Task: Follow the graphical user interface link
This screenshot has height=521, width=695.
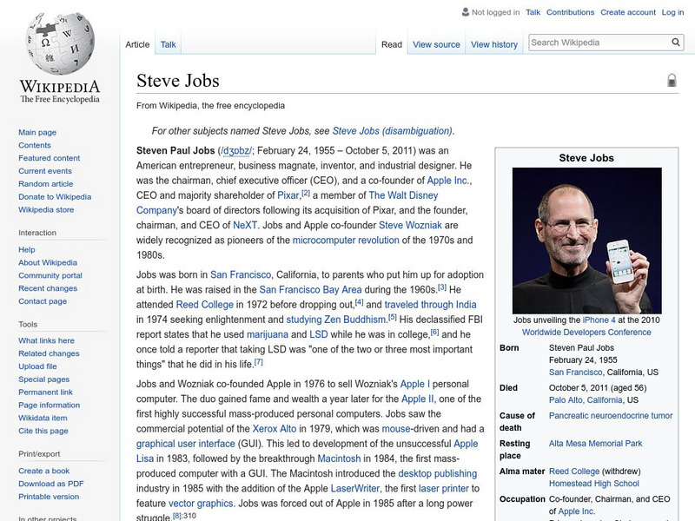Action: [186, 444]
